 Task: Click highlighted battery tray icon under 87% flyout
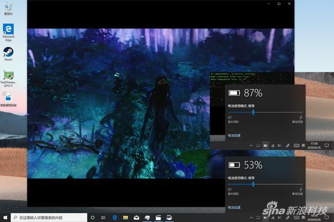point(265,146)
